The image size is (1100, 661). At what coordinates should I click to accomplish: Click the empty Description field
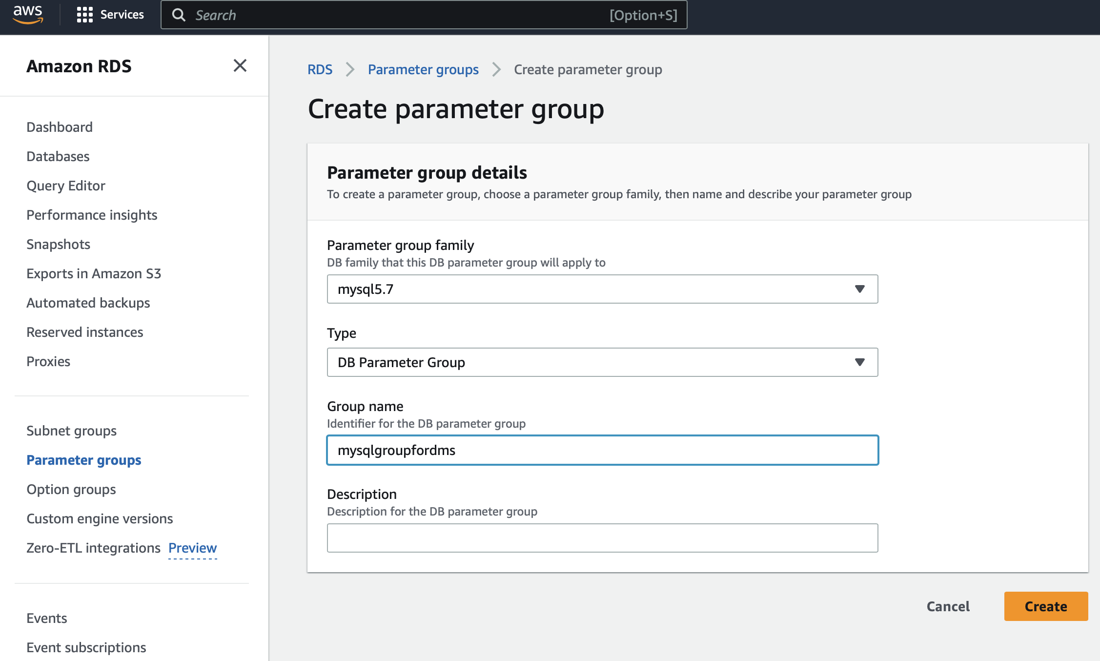602,538
